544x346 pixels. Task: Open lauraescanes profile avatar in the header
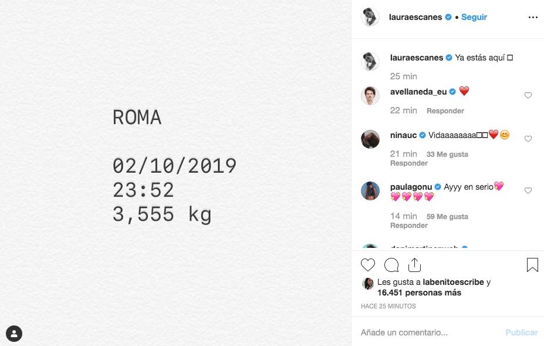click(x=370, y=17)
